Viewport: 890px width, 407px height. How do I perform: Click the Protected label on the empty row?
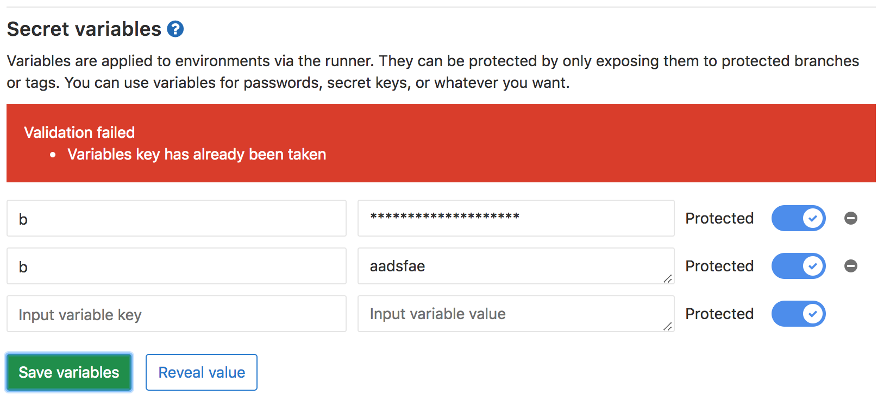[719, 314]
